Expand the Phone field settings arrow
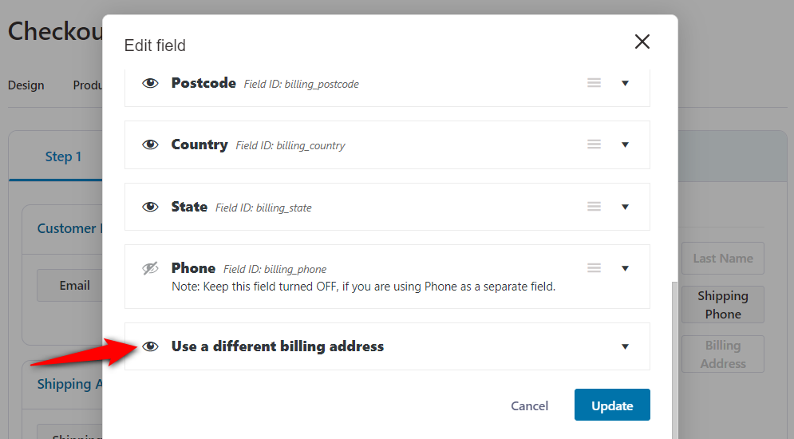 click(625, 268)
